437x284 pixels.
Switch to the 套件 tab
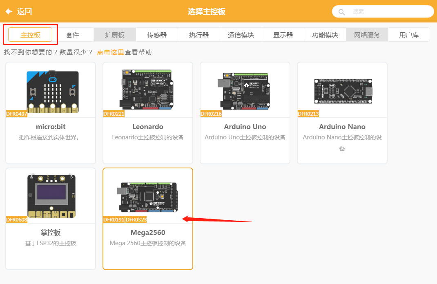pyautogui.click(x=72, y=35)
